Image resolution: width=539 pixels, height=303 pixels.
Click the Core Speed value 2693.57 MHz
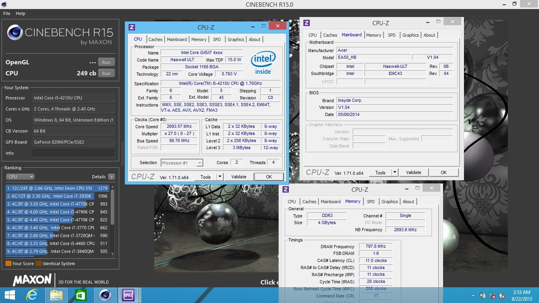click(179, 127)
